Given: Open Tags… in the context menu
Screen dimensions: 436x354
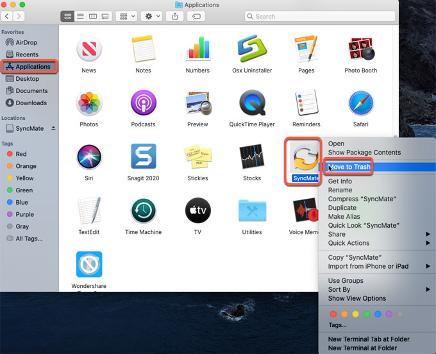Looking at the screenshot, I should tap(377, 324).
